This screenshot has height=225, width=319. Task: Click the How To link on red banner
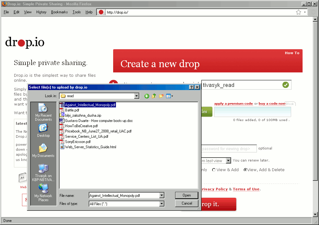coord(292,53)
